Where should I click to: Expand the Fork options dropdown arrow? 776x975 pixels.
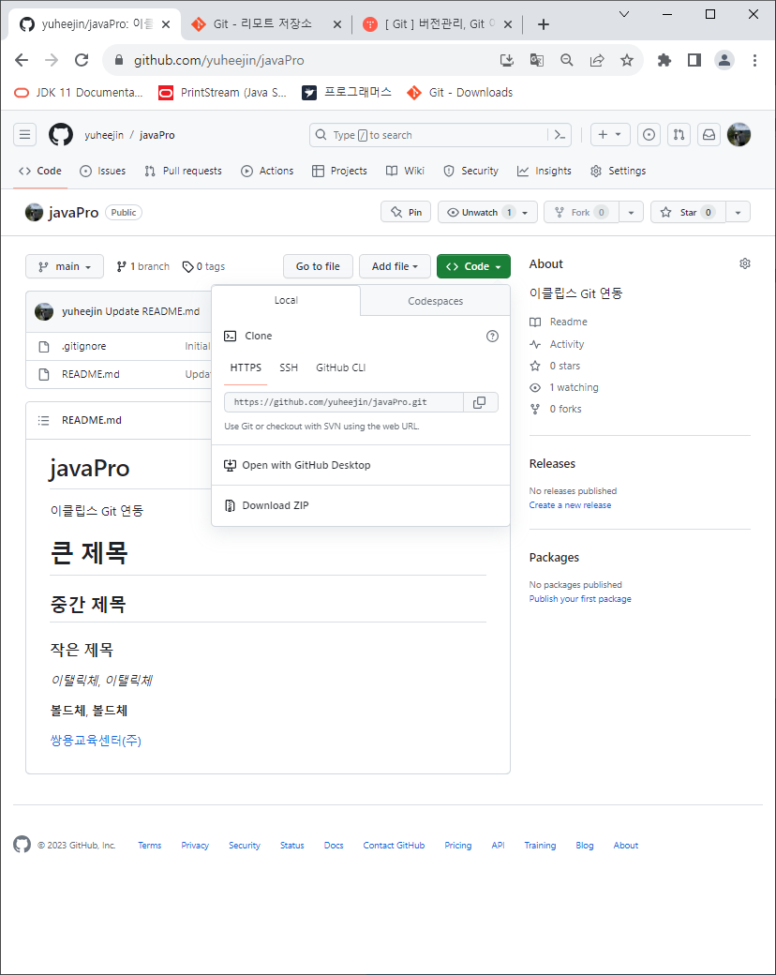coord(631,212)
